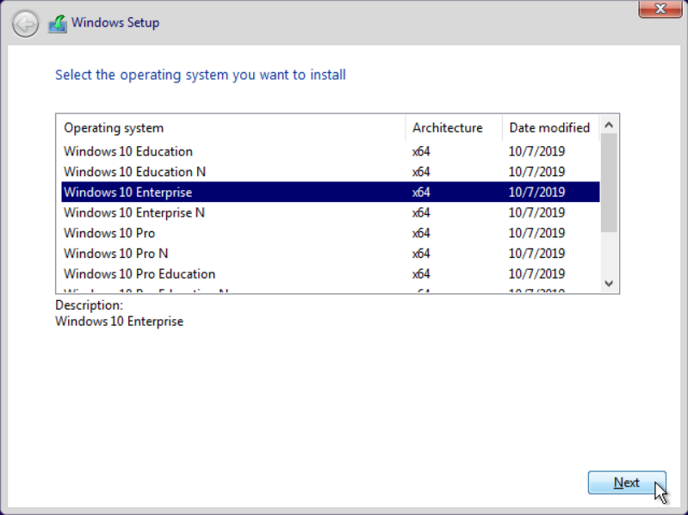Click the Operating system column header
688x515 pixels.
pyautogui.click(x=232, y=128)
